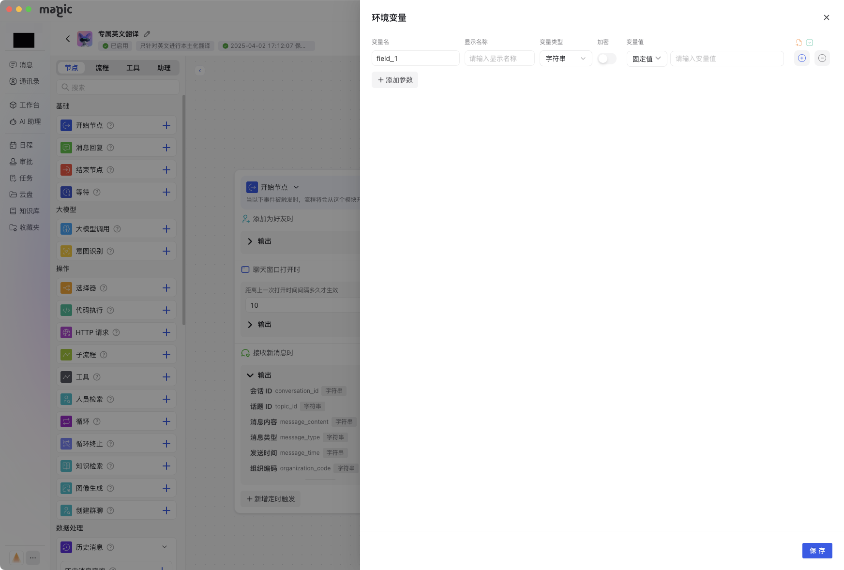
Task: Click the back arrow beside 专属英文翻译
Action: 68,39
